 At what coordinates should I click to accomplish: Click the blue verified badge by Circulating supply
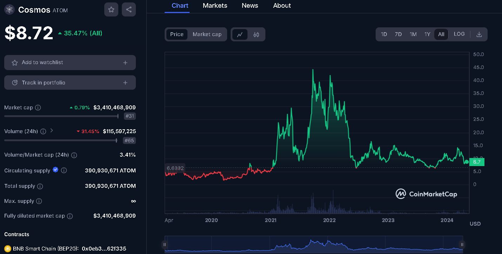click(x=55, y=170)
